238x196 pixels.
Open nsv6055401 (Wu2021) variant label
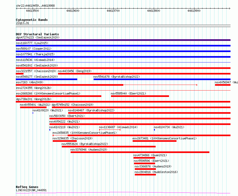(x=35, y=105)
